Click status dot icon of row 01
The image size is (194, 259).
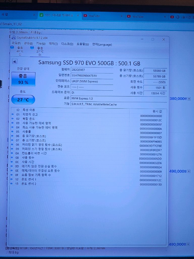click(x=12, y=114)
